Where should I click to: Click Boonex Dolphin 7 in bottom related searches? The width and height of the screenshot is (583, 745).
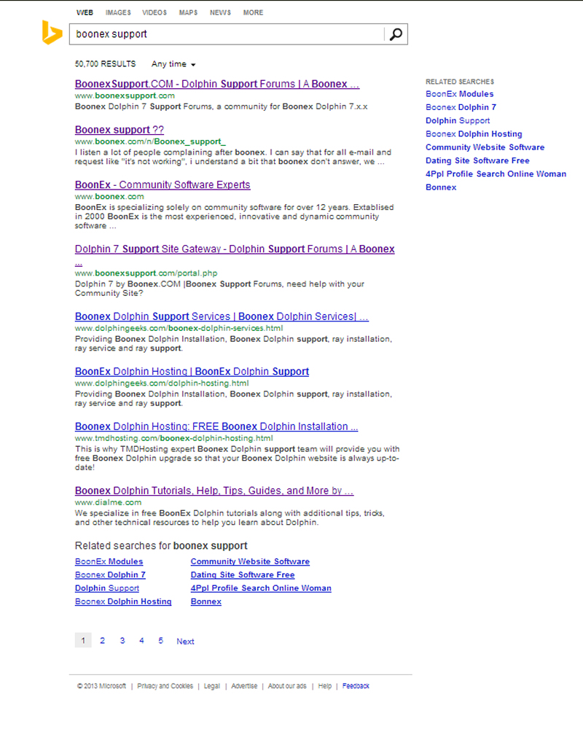pos(110,575)
